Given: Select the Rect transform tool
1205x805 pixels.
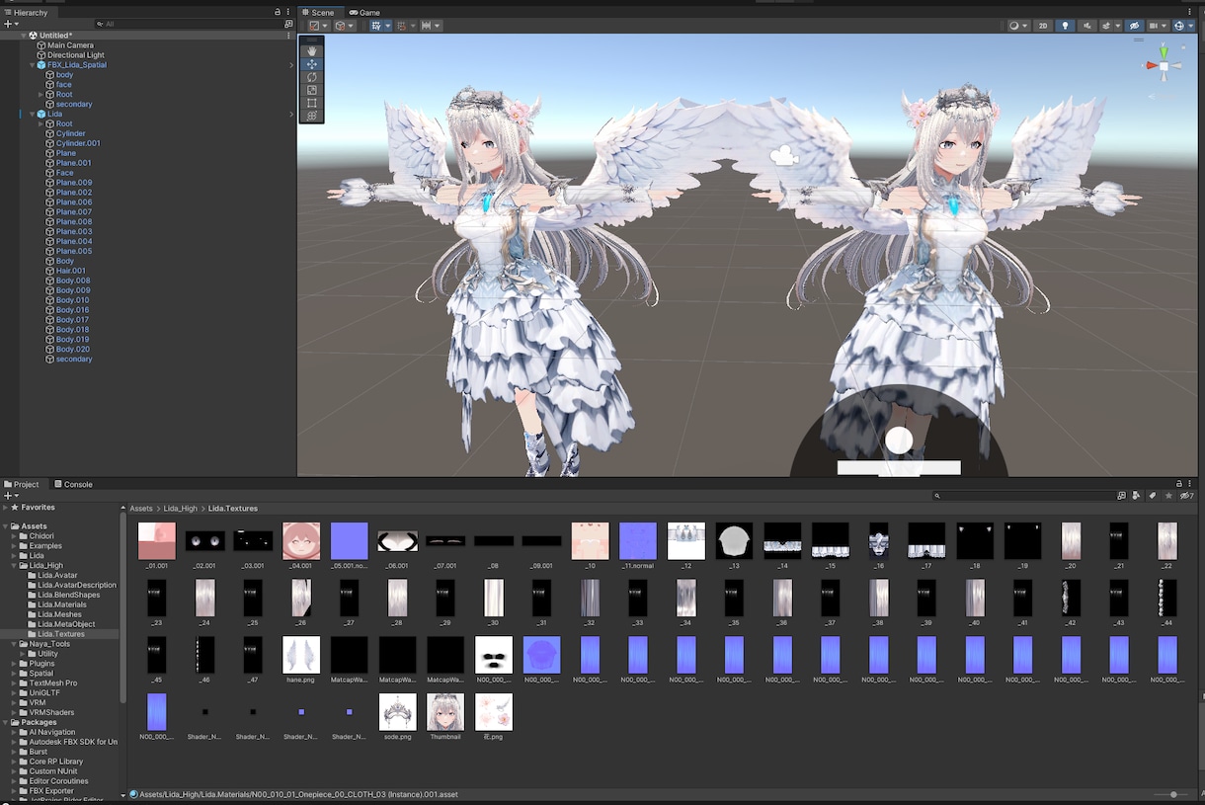Looking at the screenshot, I should [312, 103].
